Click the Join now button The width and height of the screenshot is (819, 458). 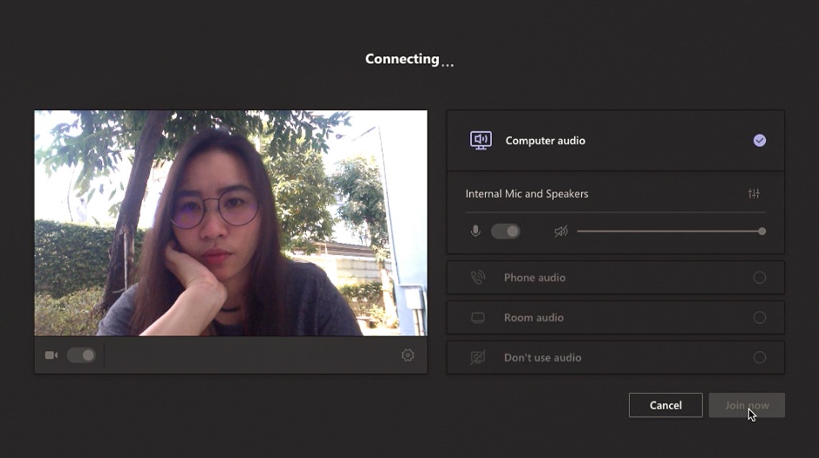click(746, 405)
